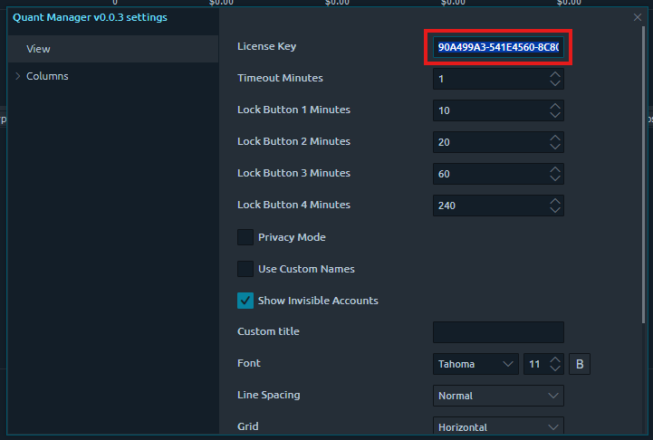This screenshot has height=440, width=653.
Task: Enable Privacy Mode checkbox
Action: pyautogui.click(x=245, y=237)
